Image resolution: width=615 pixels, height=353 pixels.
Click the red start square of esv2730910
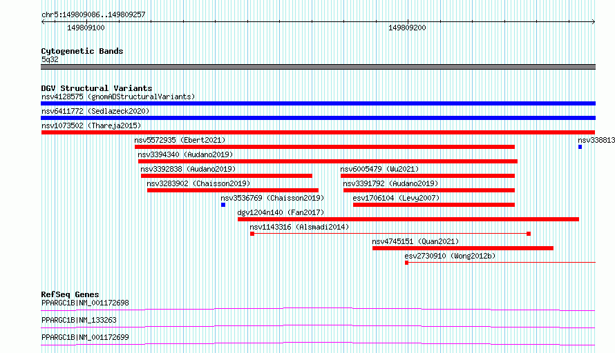(407, 263)
